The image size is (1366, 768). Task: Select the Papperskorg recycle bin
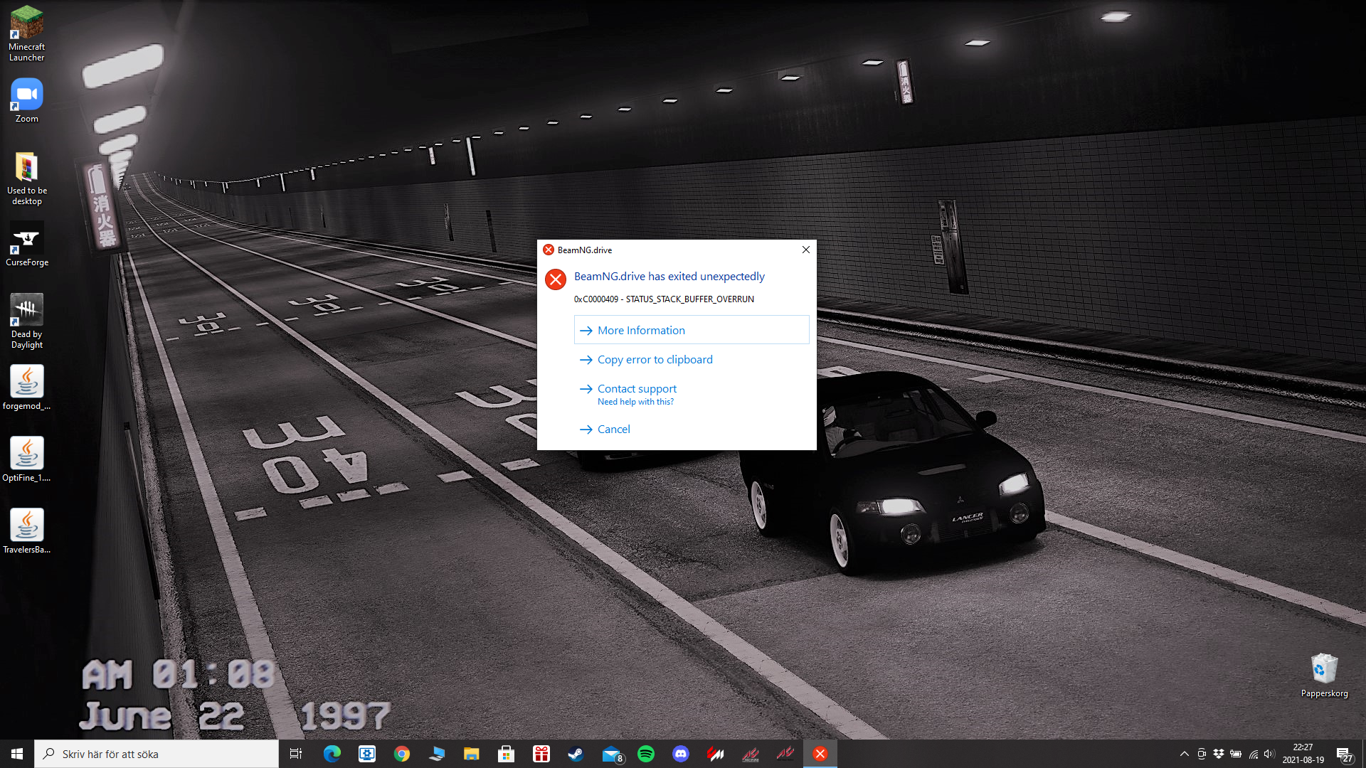[1324, 676]
